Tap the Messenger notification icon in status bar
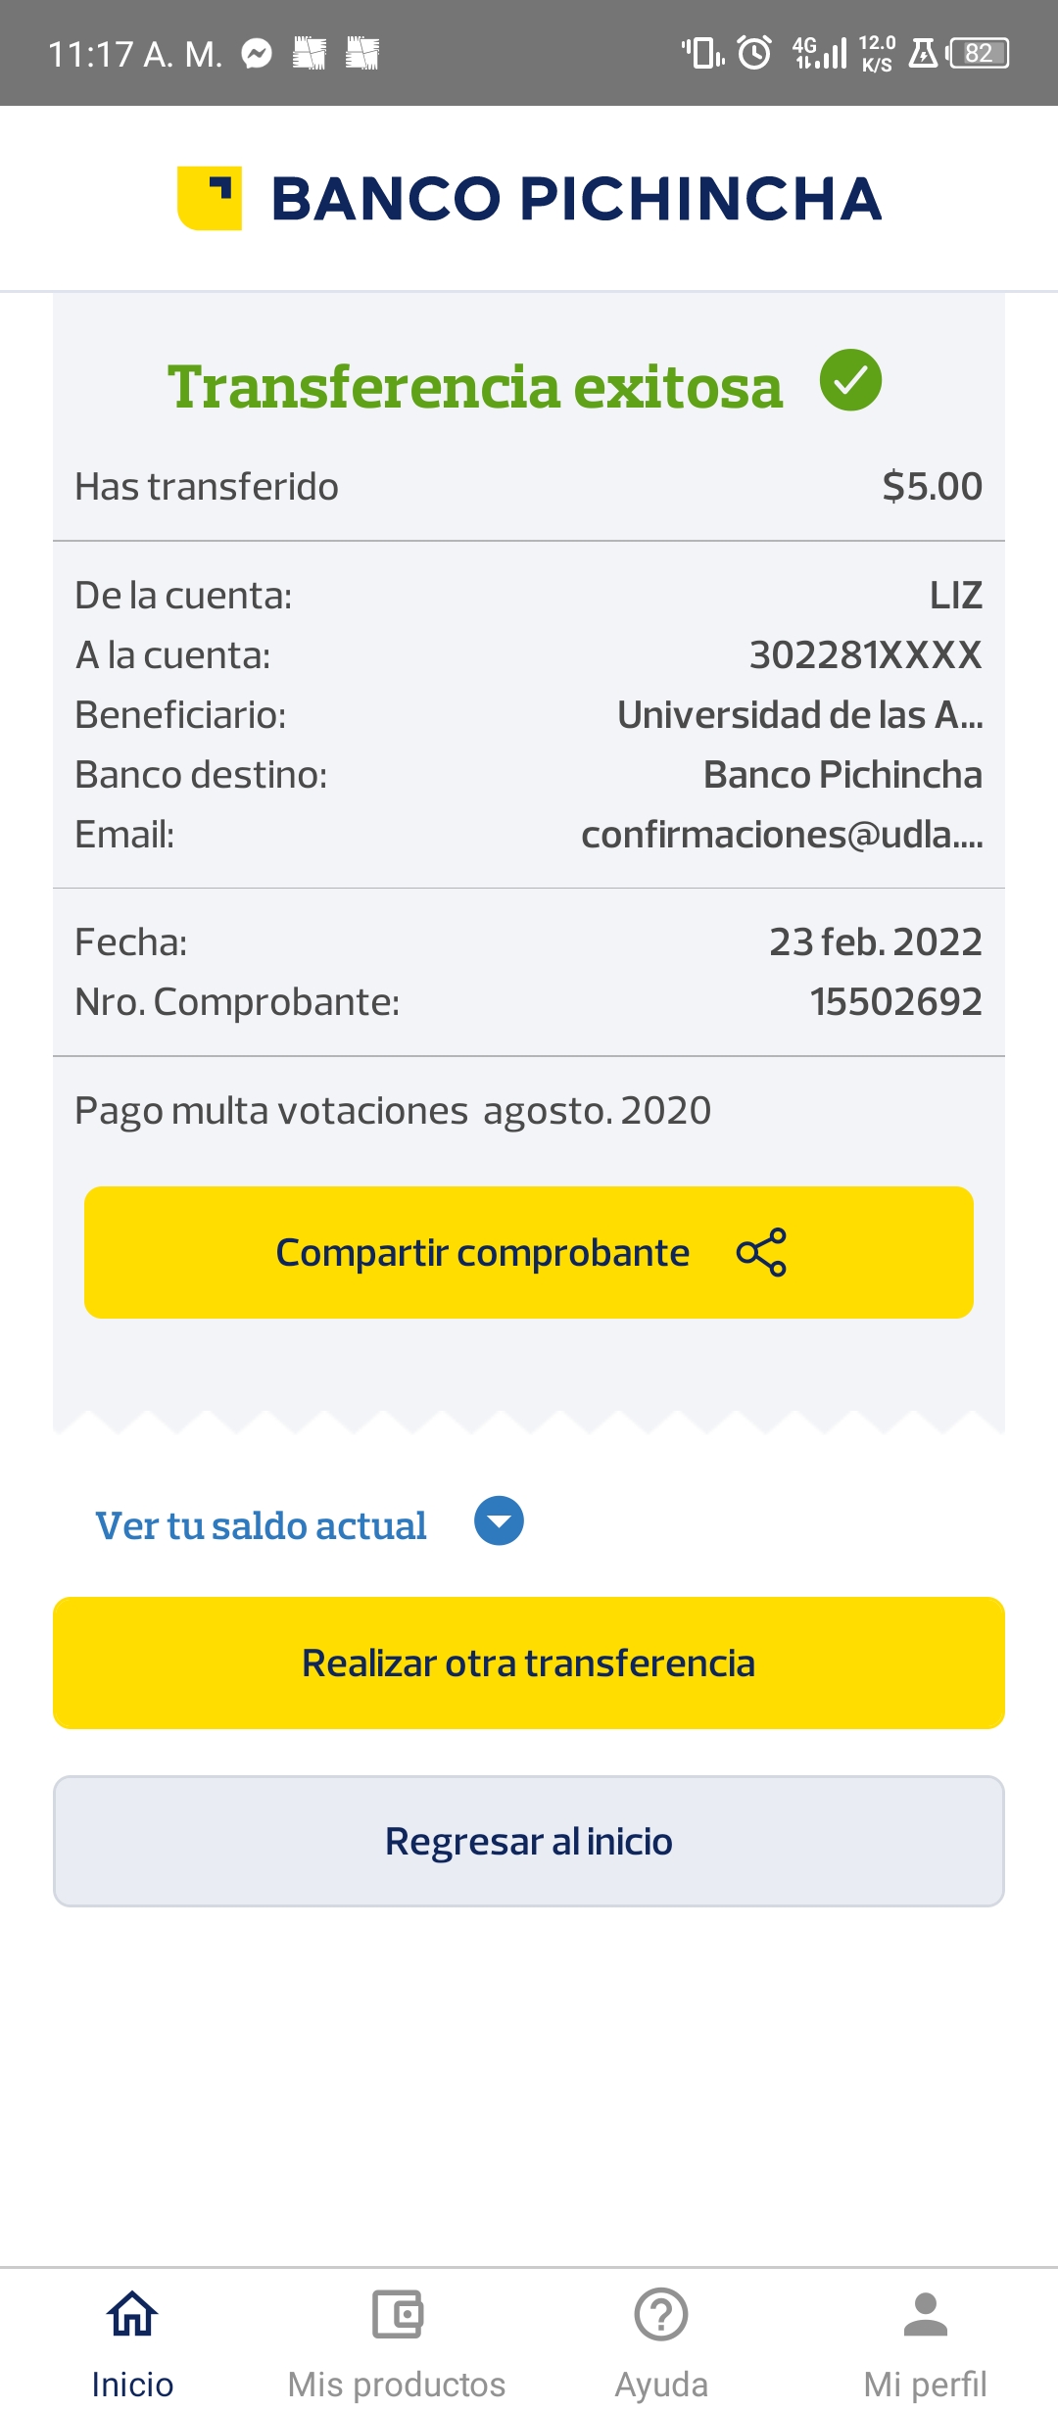 (257, 53)
